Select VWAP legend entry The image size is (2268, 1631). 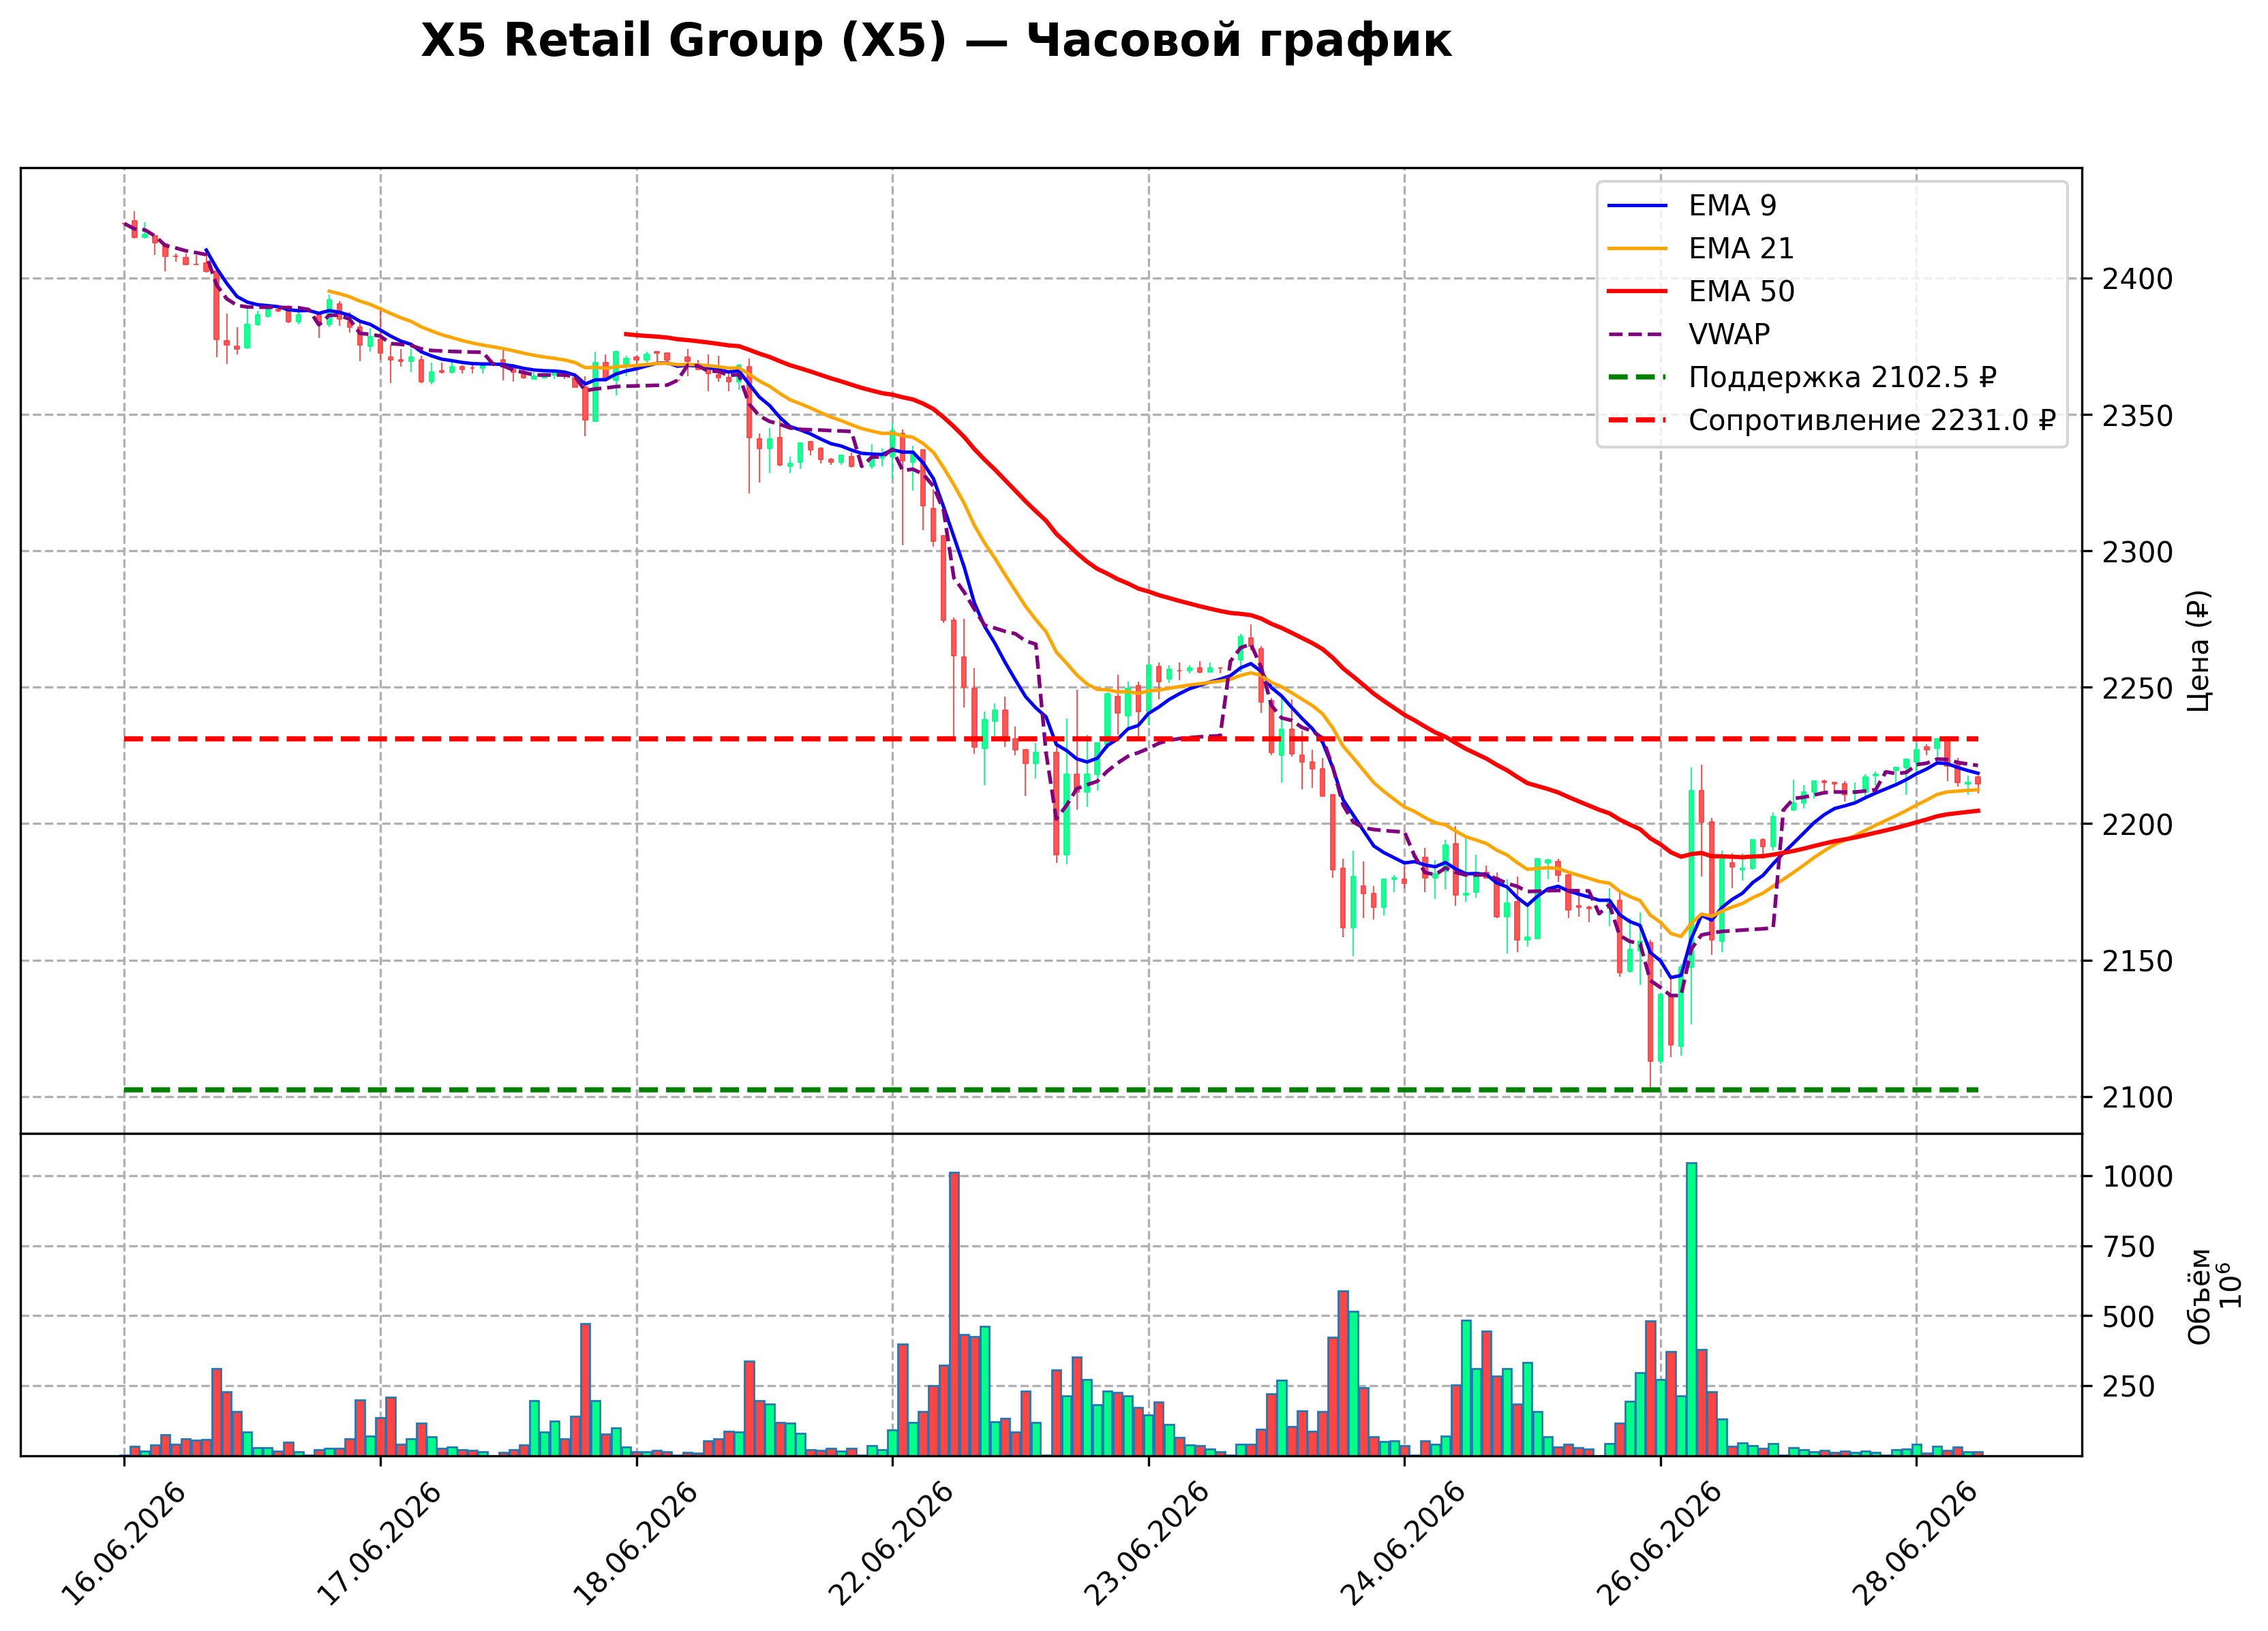click(x=1688, y=334)
